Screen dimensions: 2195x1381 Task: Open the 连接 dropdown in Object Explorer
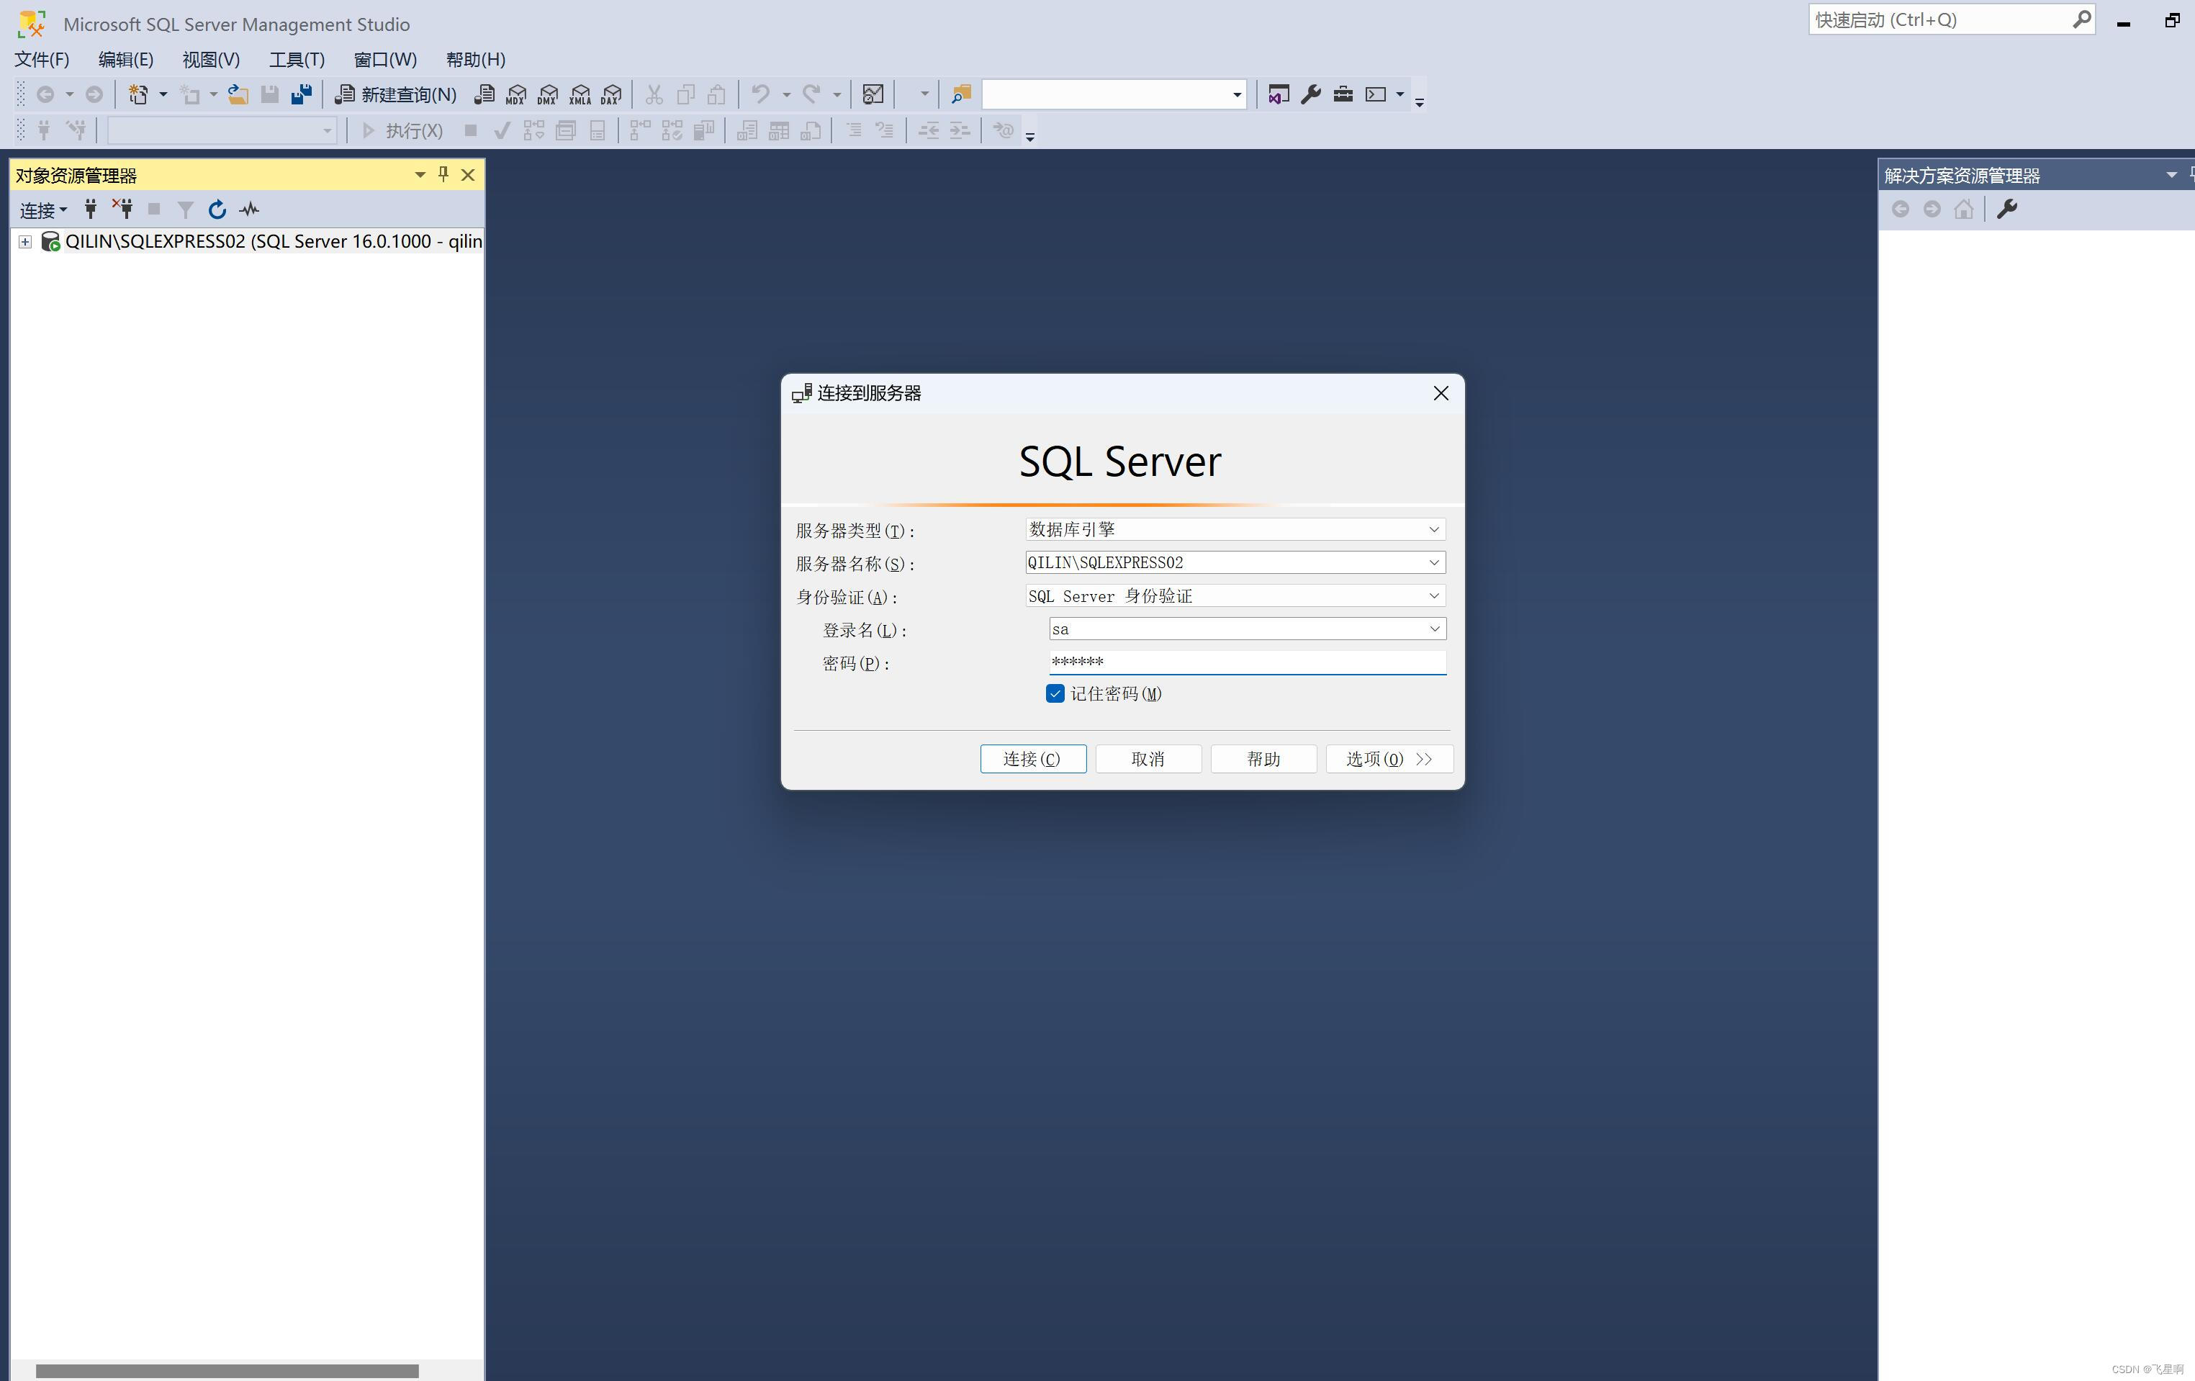(43, 210)
